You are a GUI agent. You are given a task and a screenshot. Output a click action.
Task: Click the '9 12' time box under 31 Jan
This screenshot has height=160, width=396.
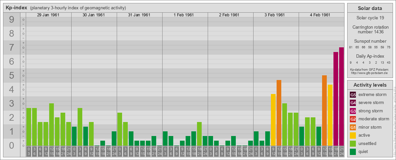pos(137,152)
